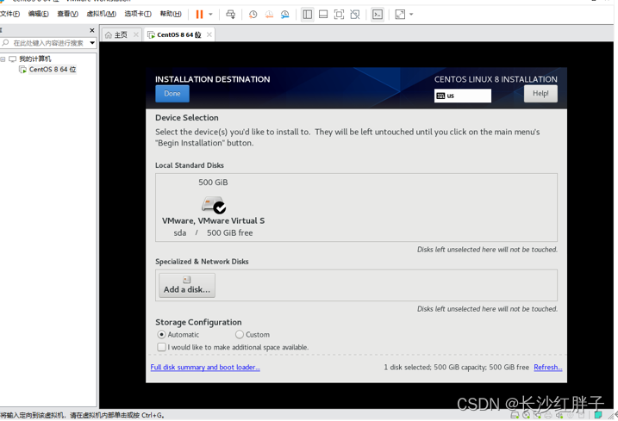Revert to snapshot using the orange arrow clock icon
Viewport: 618px width, 421px height.
point(269,15)
